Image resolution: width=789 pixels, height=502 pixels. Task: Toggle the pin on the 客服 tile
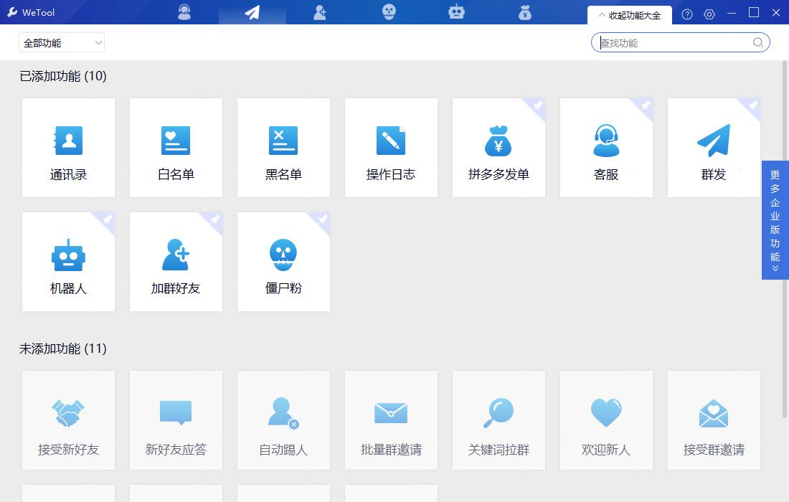coord(645,105)
